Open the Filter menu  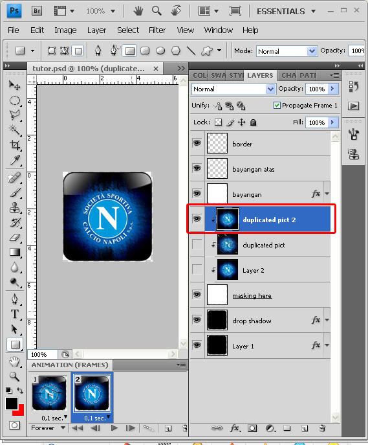coord(157,30)
